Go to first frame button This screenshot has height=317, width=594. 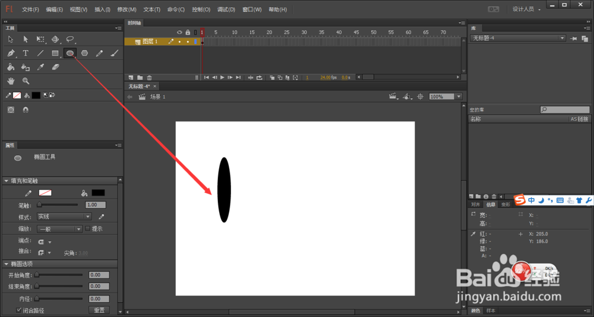pos(207,77)
